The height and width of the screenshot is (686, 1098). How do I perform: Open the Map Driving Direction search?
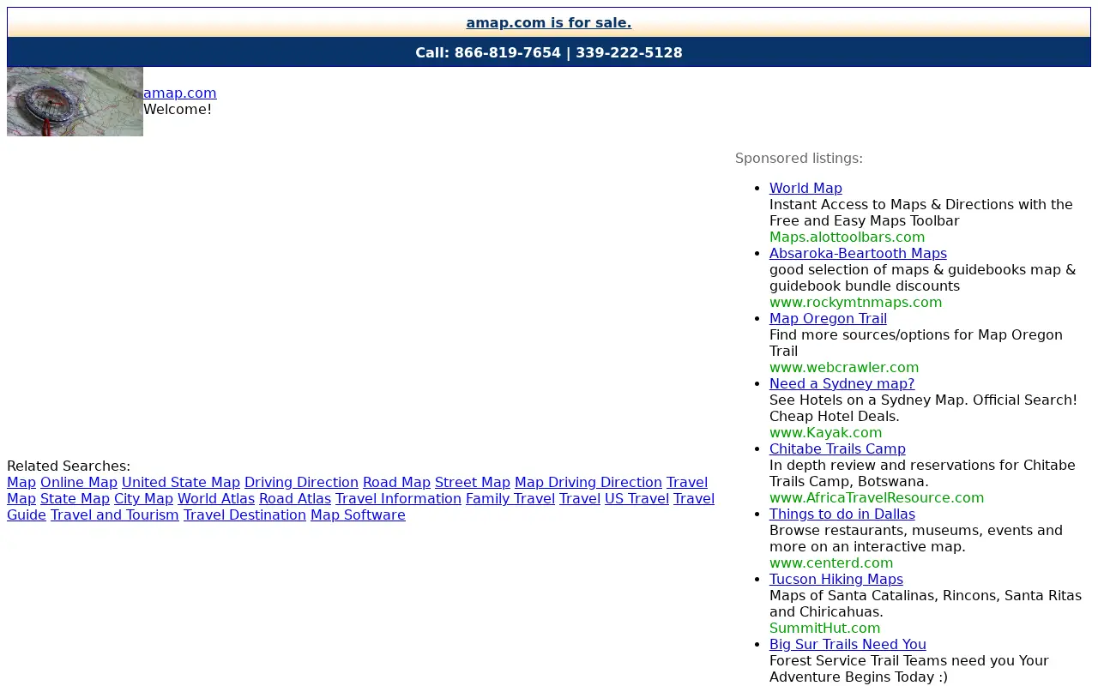588,482
